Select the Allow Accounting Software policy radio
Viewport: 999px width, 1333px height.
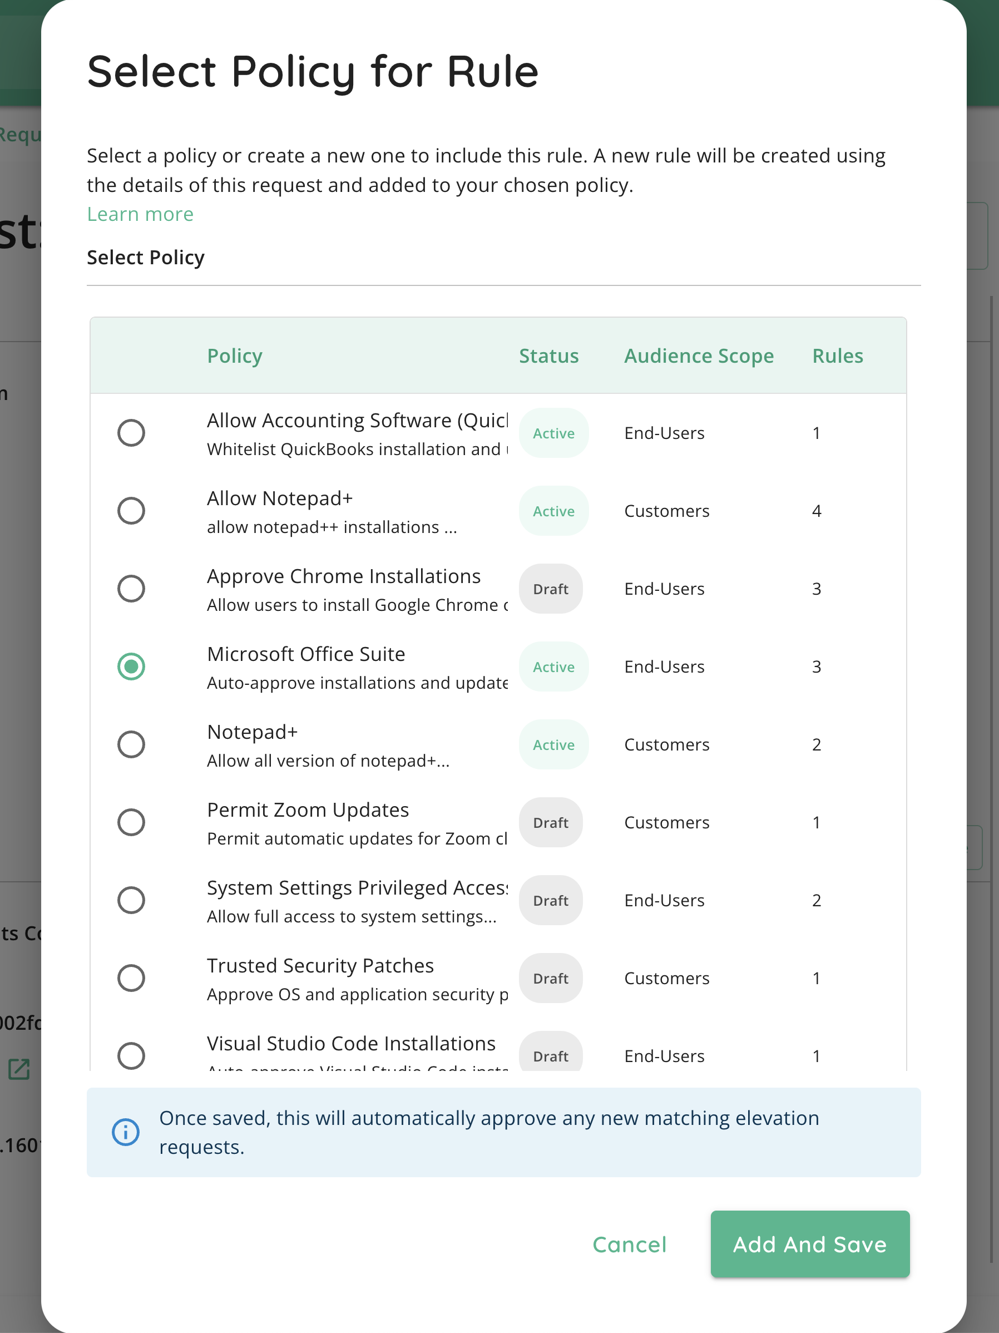[x=131, y=433]
